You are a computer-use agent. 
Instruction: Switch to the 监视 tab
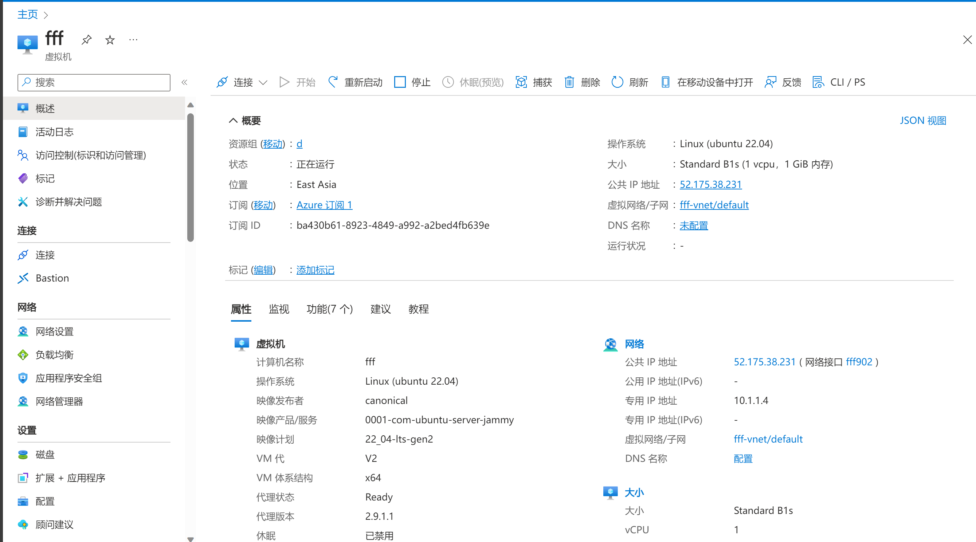(x=279, y=309)
